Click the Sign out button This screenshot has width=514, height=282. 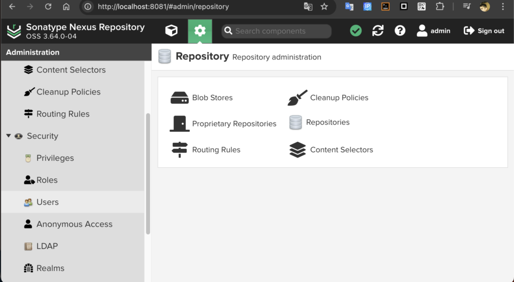pos(484,31)
